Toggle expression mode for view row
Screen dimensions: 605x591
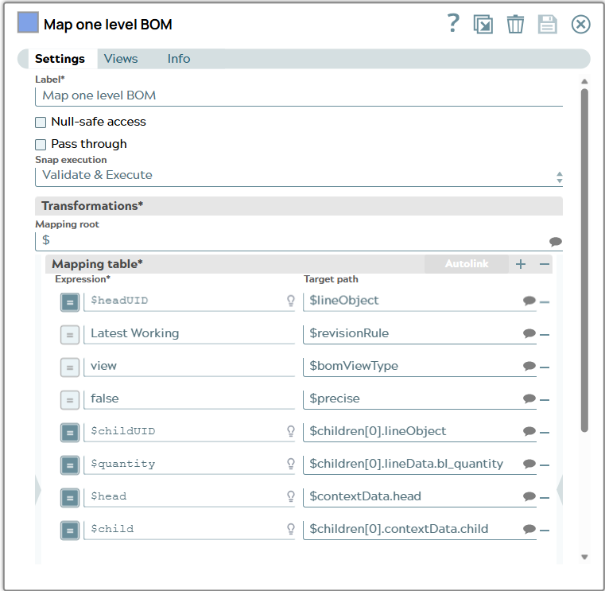click(x=70, y=367)
